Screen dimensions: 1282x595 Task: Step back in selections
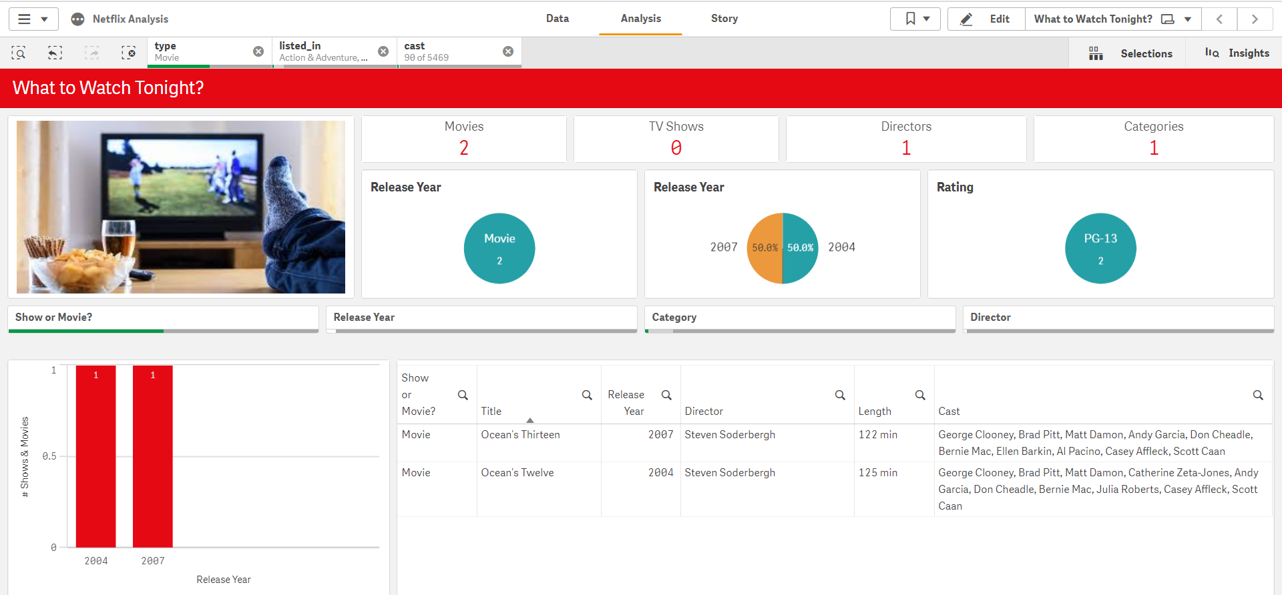pyautogui.click(x=55, y=53)
